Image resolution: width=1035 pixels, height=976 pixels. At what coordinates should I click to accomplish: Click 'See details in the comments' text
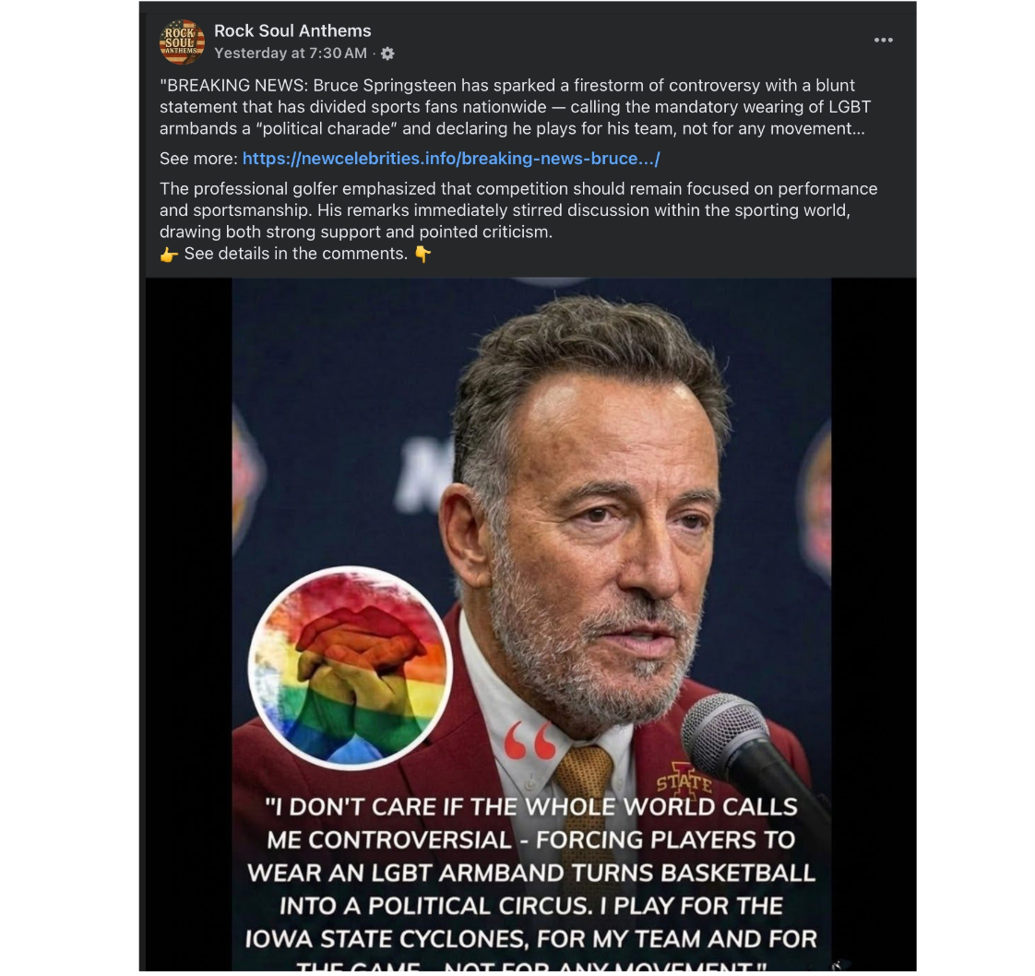[293, 253]
